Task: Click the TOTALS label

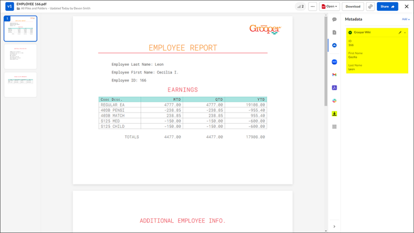Action: click(132, 137)
